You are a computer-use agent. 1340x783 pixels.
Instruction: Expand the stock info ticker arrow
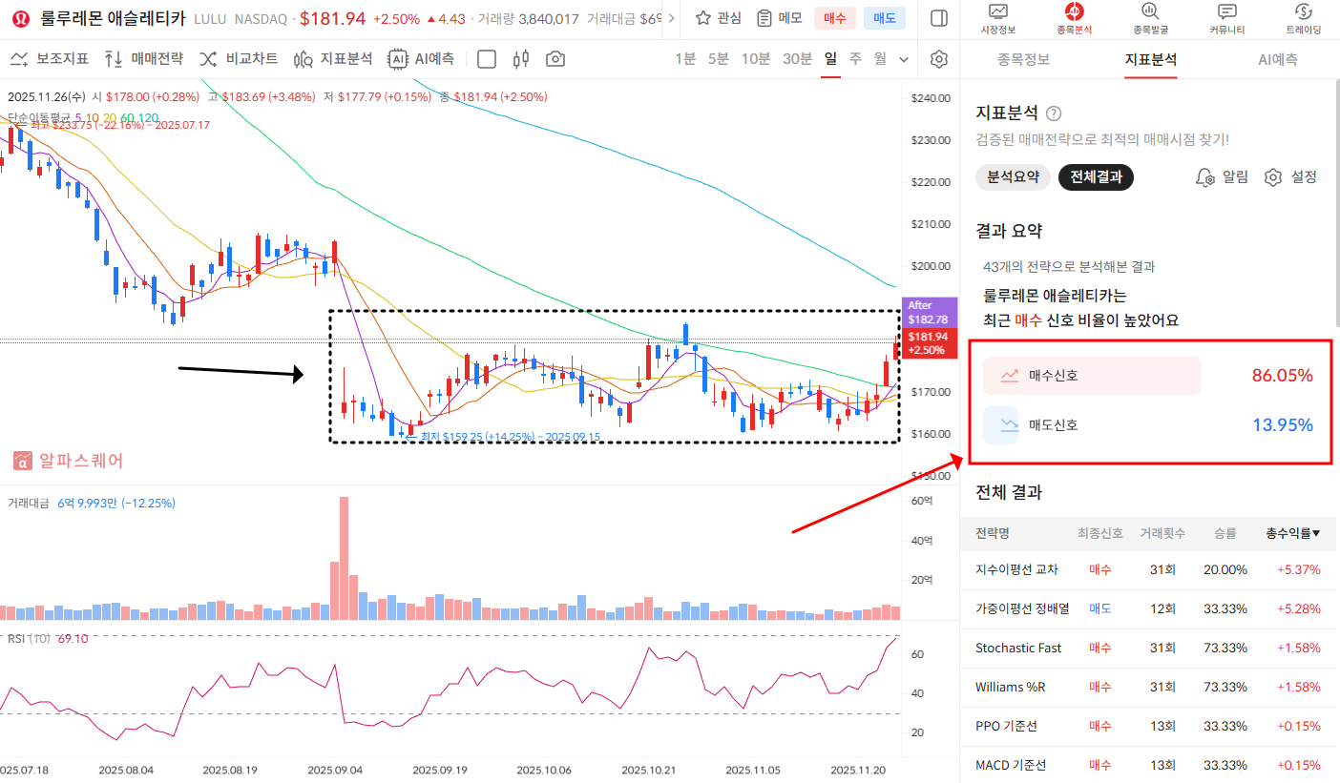click(x=673, y=18)
